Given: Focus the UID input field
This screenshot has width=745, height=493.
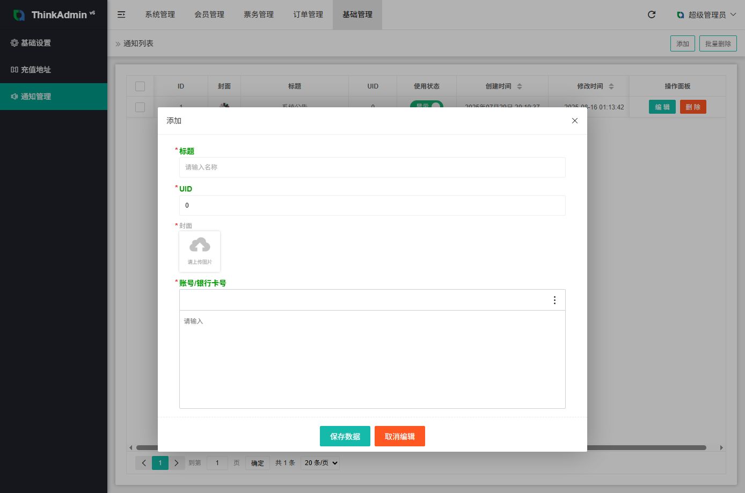Looking at the screenshot, I should pyautogui.click(x=372, y=205).
